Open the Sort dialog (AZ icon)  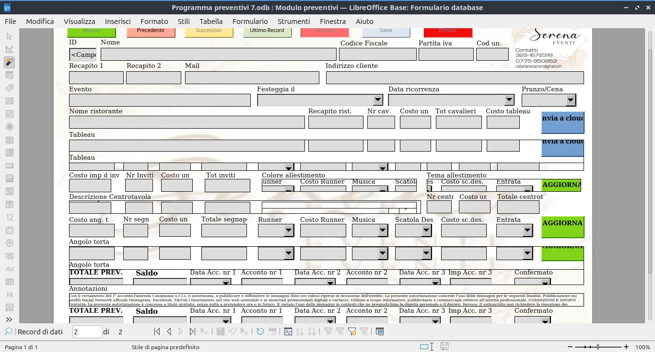tap(288, 331)
